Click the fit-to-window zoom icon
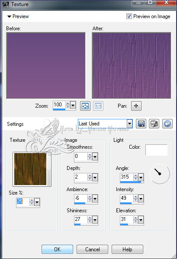 [x=85, y=106]
